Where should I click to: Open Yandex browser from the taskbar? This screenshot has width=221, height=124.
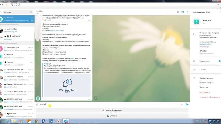click(x=58, y=121)
